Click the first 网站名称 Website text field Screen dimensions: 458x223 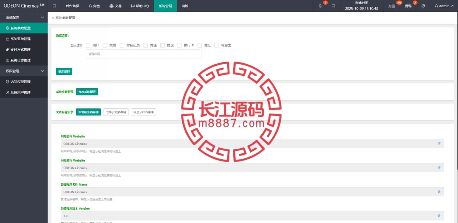click(x=252, y=144)
